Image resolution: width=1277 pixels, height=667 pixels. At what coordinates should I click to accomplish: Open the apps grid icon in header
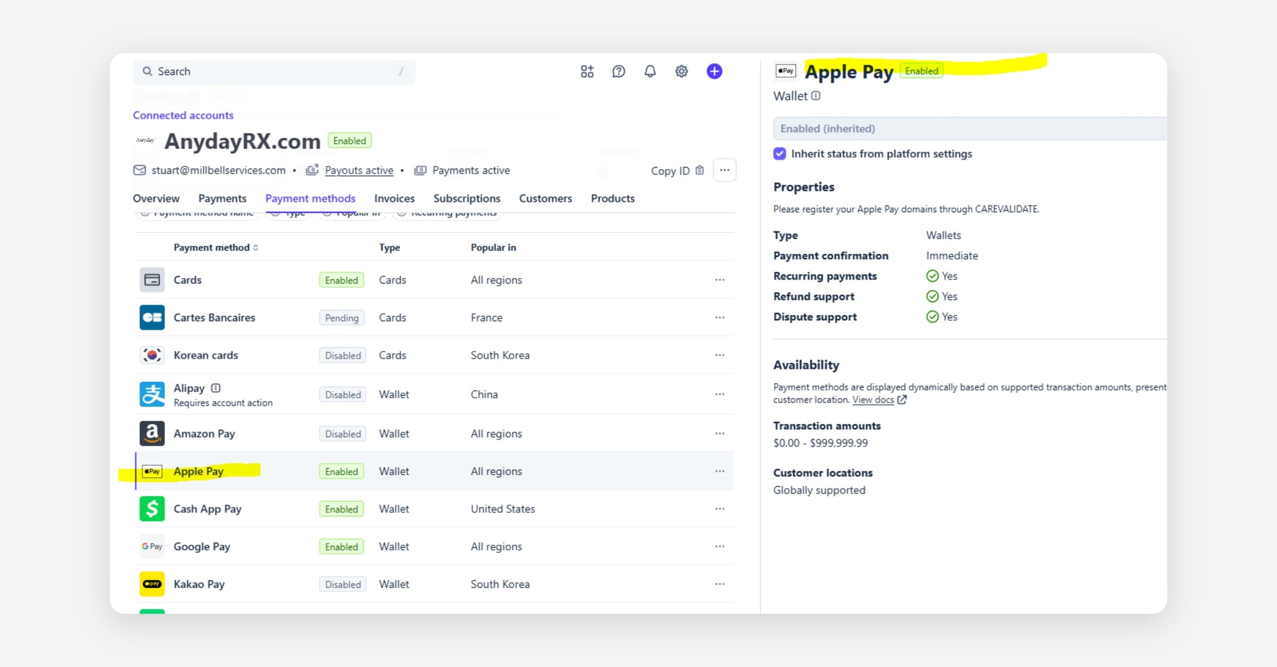pyautogui.click(x=587, y=71)
